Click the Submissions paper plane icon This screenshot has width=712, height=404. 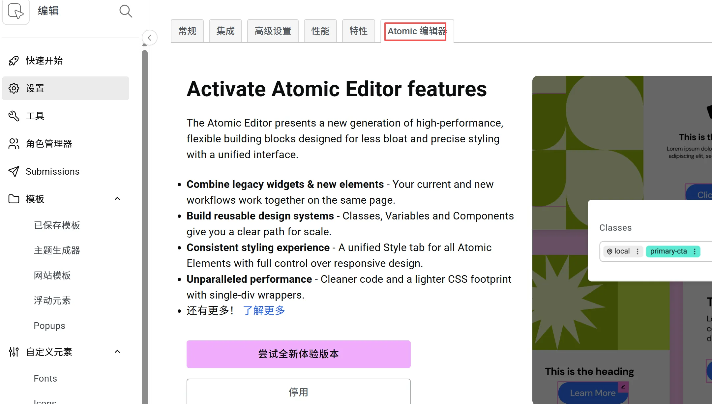14,171
